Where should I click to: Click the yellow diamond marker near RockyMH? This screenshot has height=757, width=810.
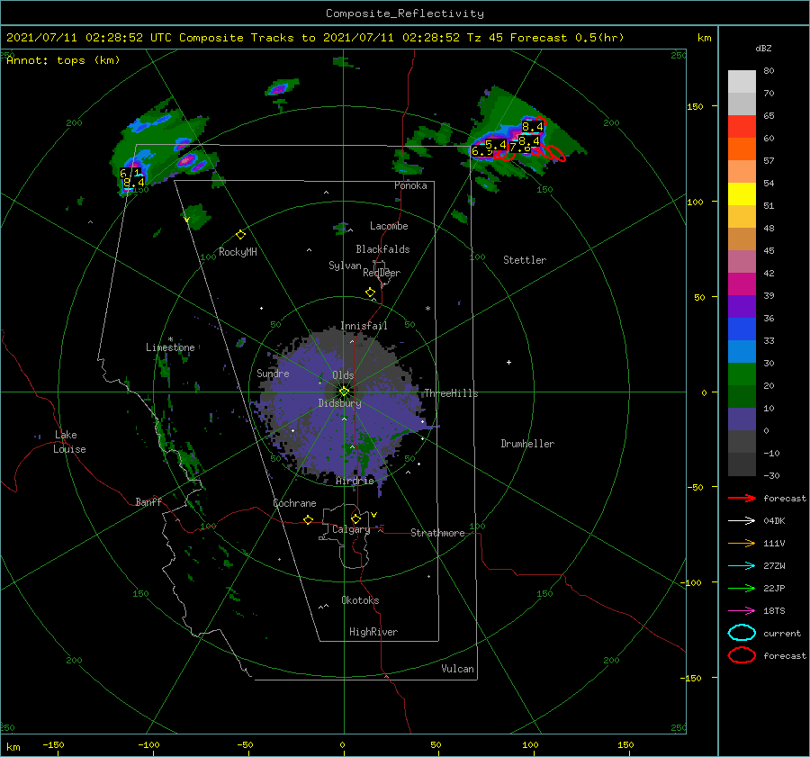click(240, 235)
